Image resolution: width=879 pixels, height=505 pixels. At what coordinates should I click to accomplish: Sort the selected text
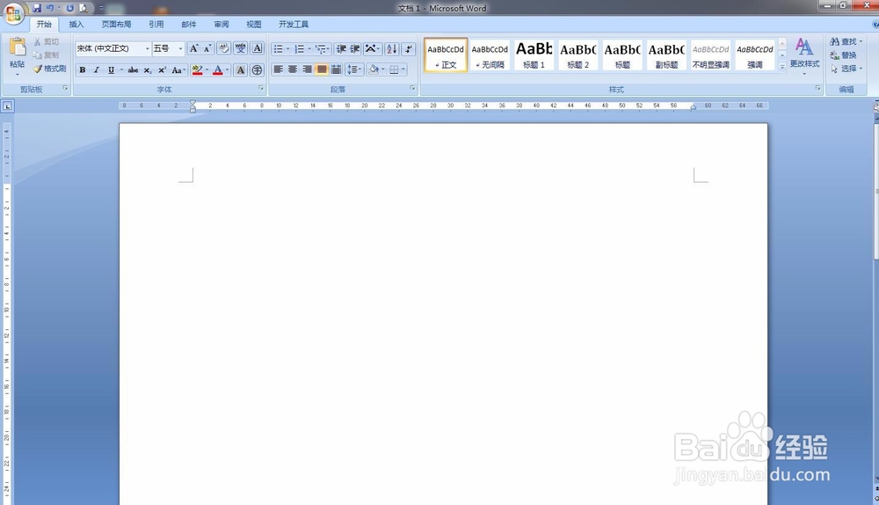click(x=392, y=48)
